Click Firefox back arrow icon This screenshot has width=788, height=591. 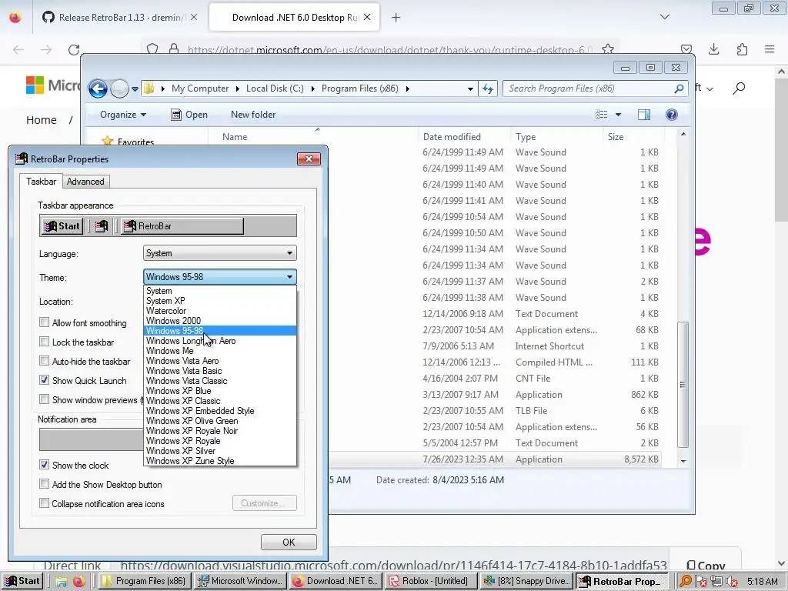click(18, 49)
